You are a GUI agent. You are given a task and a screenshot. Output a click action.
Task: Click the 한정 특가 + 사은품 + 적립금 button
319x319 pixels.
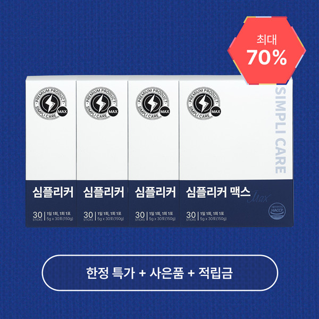point(159,273)
